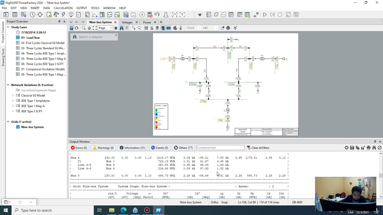Toggle the Warnings (6) filter

[x=103, y=148]
